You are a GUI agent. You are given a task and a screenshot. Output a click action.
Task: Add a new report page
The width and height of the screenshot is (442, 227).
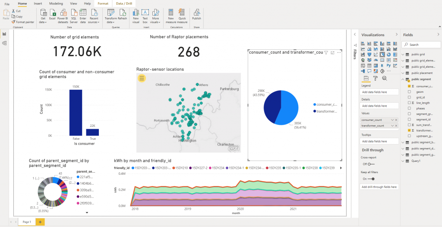click(x=40, y=222)
